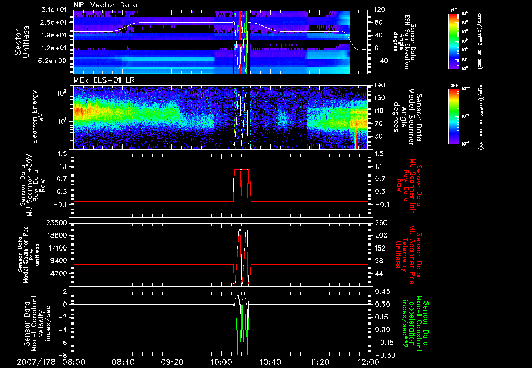Select the 10:40 time axis label
This screenshot has height=368, width=532.
270,361
